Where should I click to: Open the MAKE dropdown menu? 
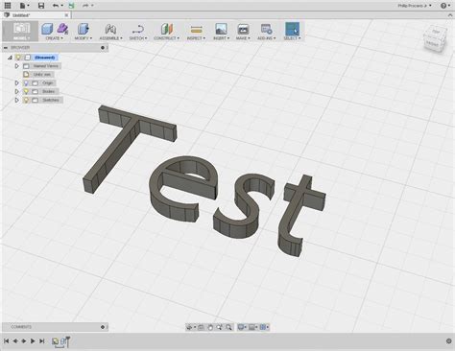pos(243,38)
